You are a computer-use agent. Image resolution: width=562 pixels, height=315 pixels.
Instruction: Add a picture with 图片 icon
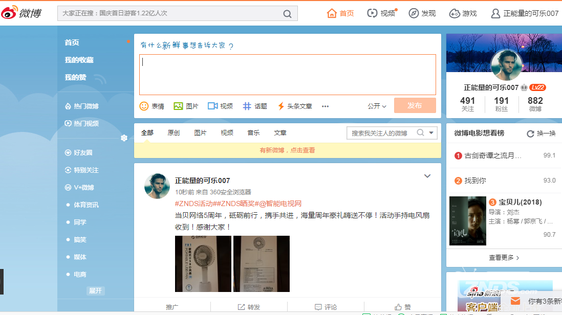pos(186,106)
